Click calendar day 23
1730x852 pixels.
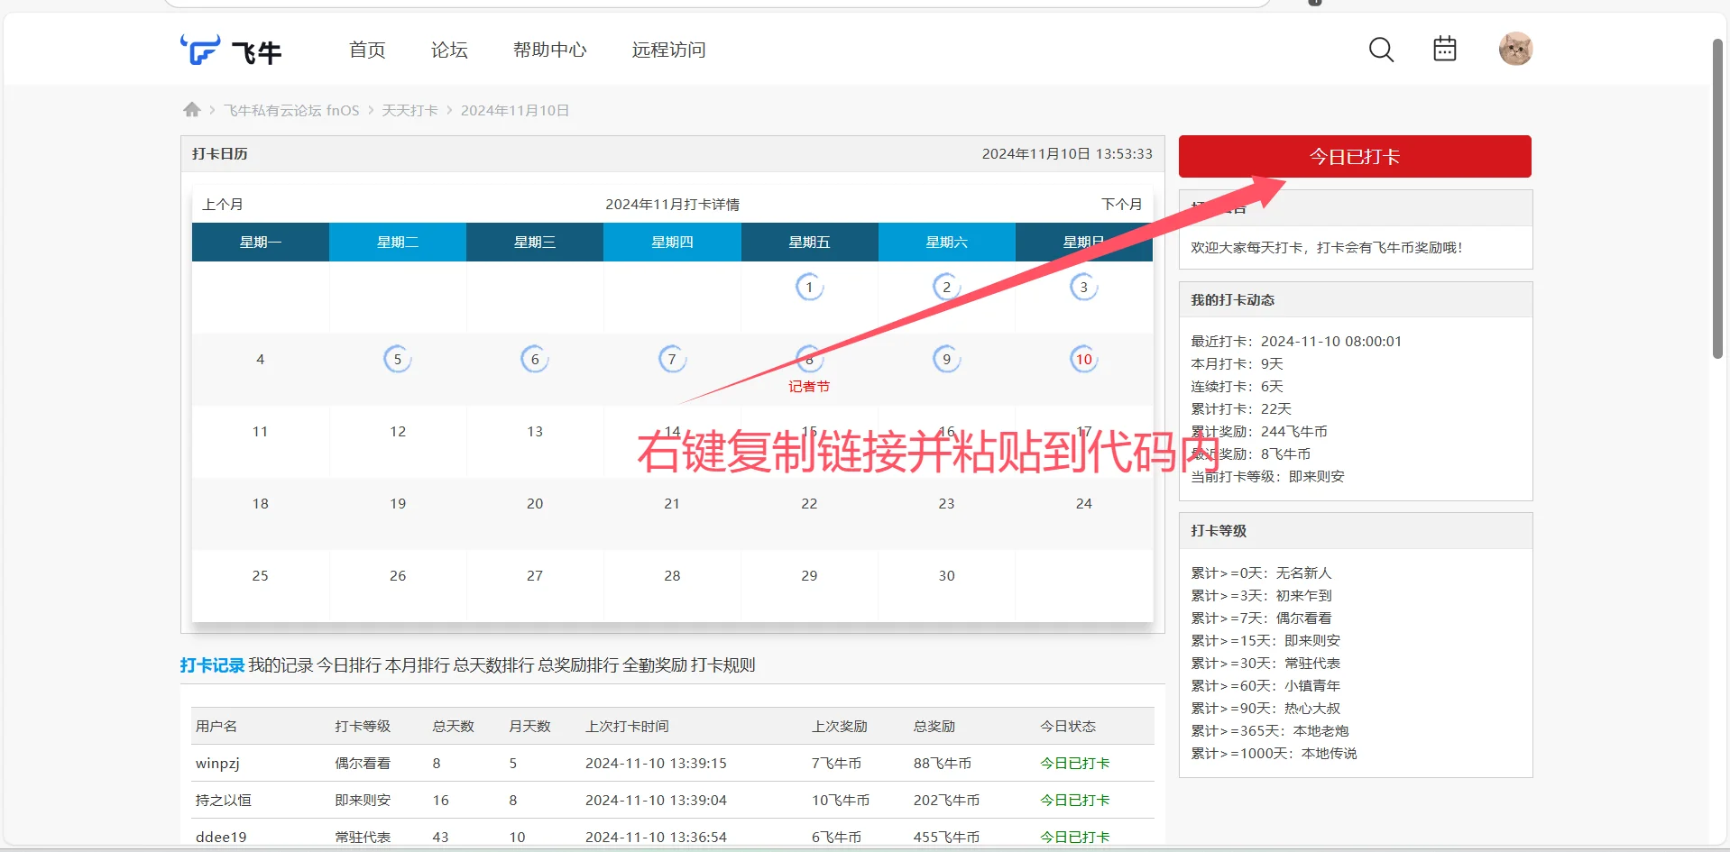pyautogui.click(x=946, y=504)
